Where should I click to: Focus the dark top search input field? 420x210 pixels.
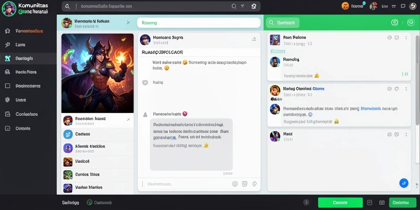161,7
